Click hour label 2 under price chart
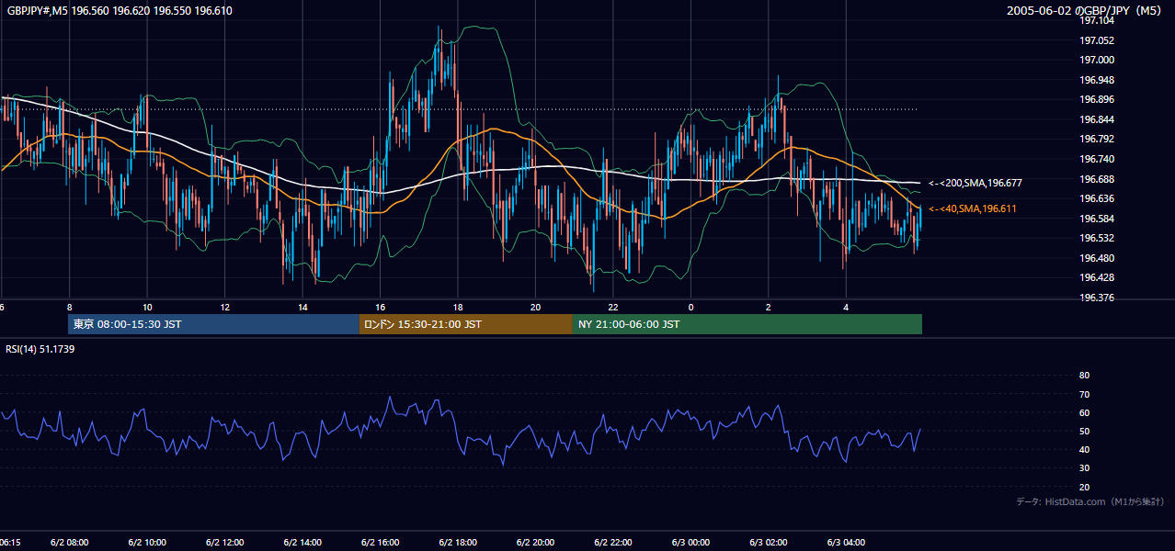 coord(768,308)
